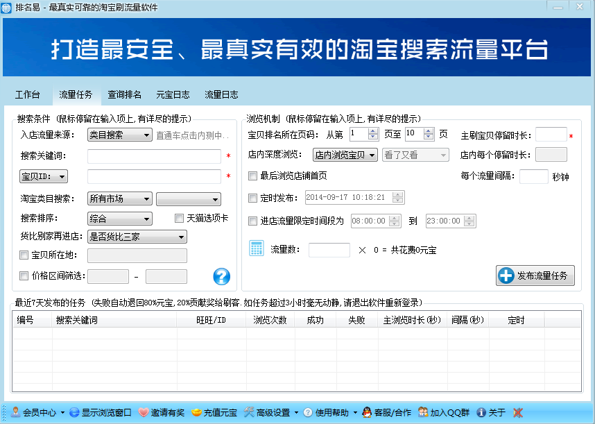This screenshot has width=595, height=424.
Task: Open the 会员中心 member center icon
Action: [x=15, y=412]
